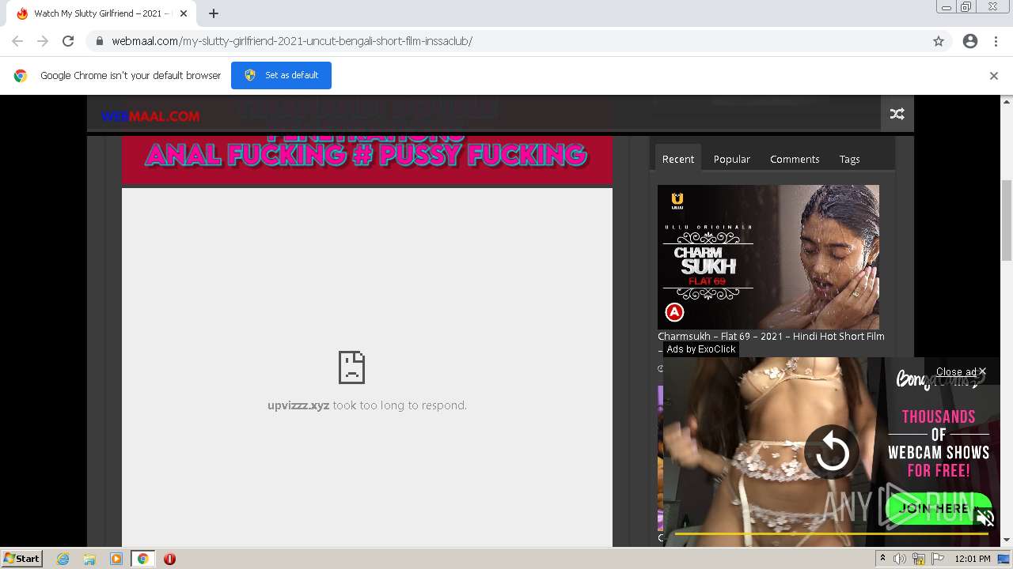
Task: Click the upvizzz.xyz error message text
Action: [367, 405]
